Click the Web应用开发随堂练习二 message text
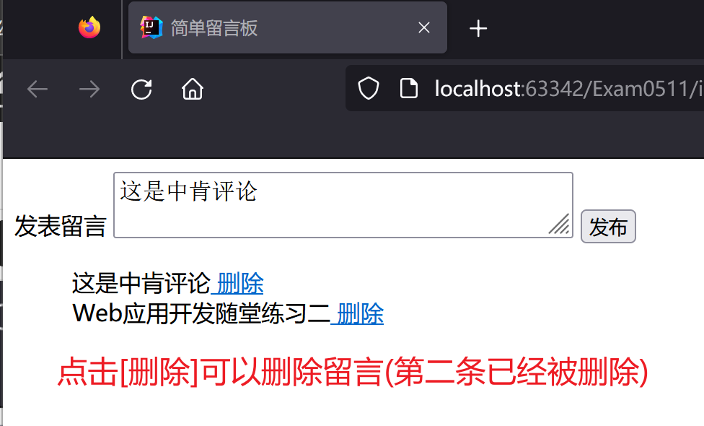This screenshot has height=426, width=704. tap(201, 313)
